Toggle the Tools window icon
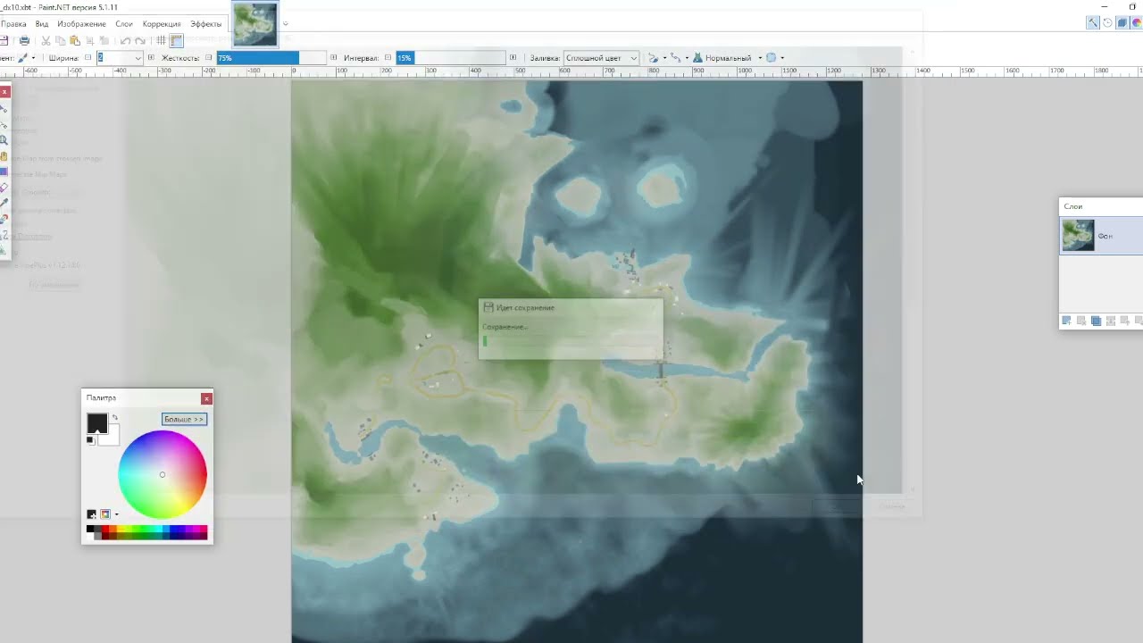 (1093, 22)
